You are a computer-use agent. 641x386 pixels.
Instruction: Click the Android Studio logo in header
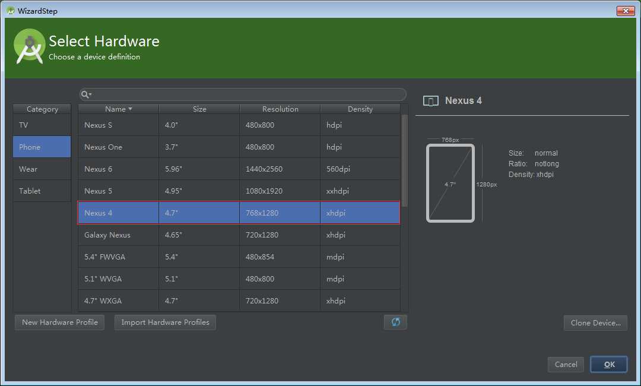click(30, 46)
